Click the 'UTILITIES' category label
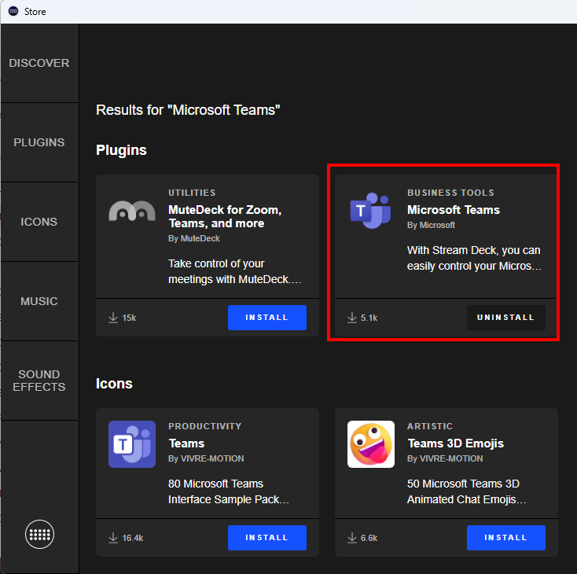This screenshot has width=577, height=574. pyautogui.click(x=192, y=193)
